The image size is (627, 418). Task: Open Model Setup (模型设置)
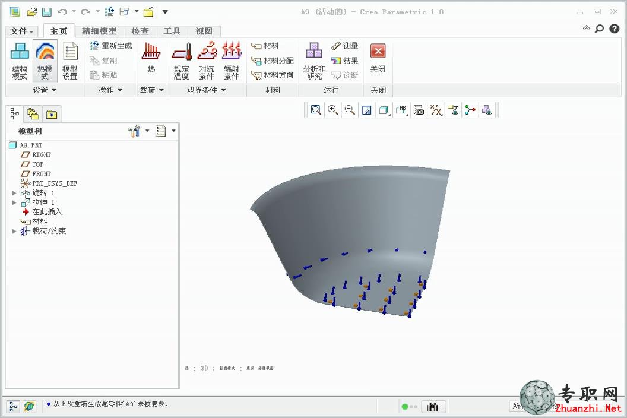pos(70,61)
